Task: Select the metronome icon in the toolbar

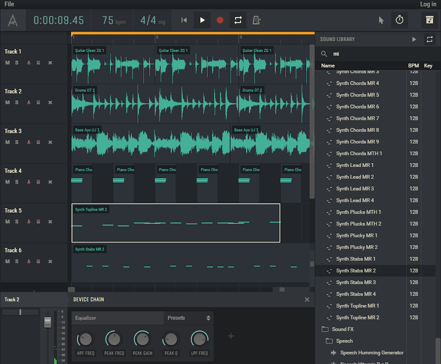Action: coord(256,20)
